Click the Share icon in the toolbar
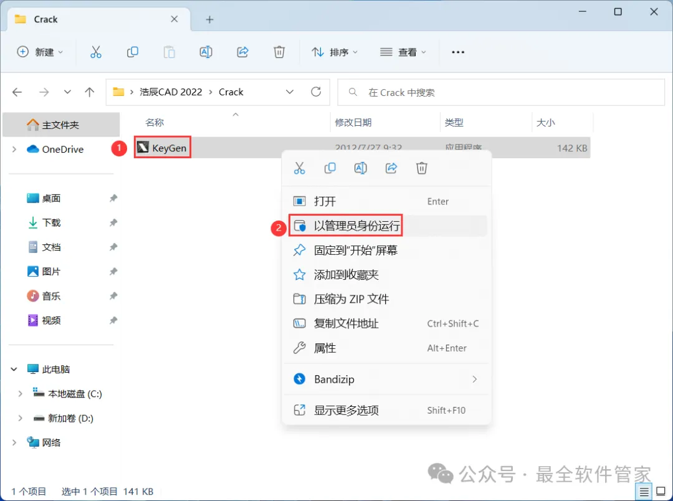This screenshot has height=501, width=673. (242, 52)
